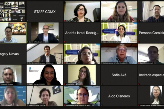164x109 pixels.
Task: Click muted mic icon beside Raúl Cazares name
Action: click(x=139, y=21)
